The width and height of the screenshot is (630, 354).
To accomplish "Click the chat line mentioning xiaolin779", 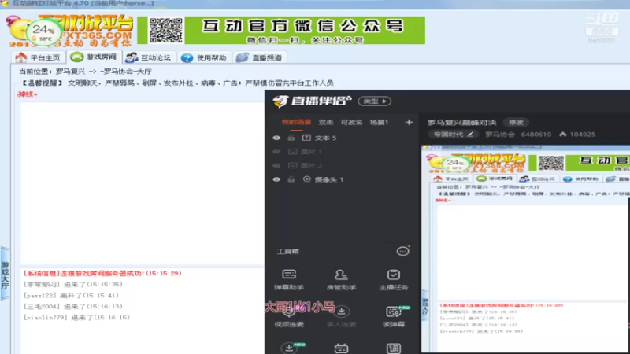I will (x=76, y=318).
